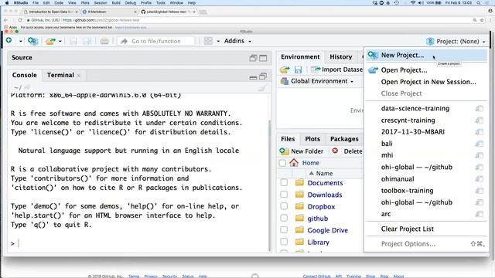
Task: Select New Project... from the menu
Action: [x=426, y=55]
